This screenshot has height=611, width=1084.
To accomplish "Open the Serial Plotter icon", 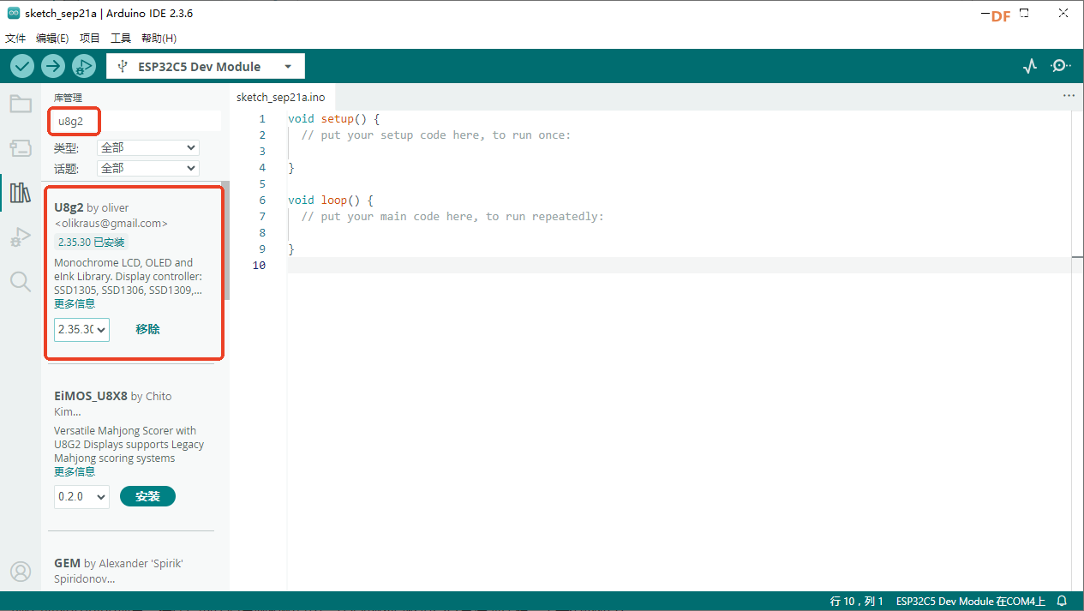I will click(x=1030, y=66).
